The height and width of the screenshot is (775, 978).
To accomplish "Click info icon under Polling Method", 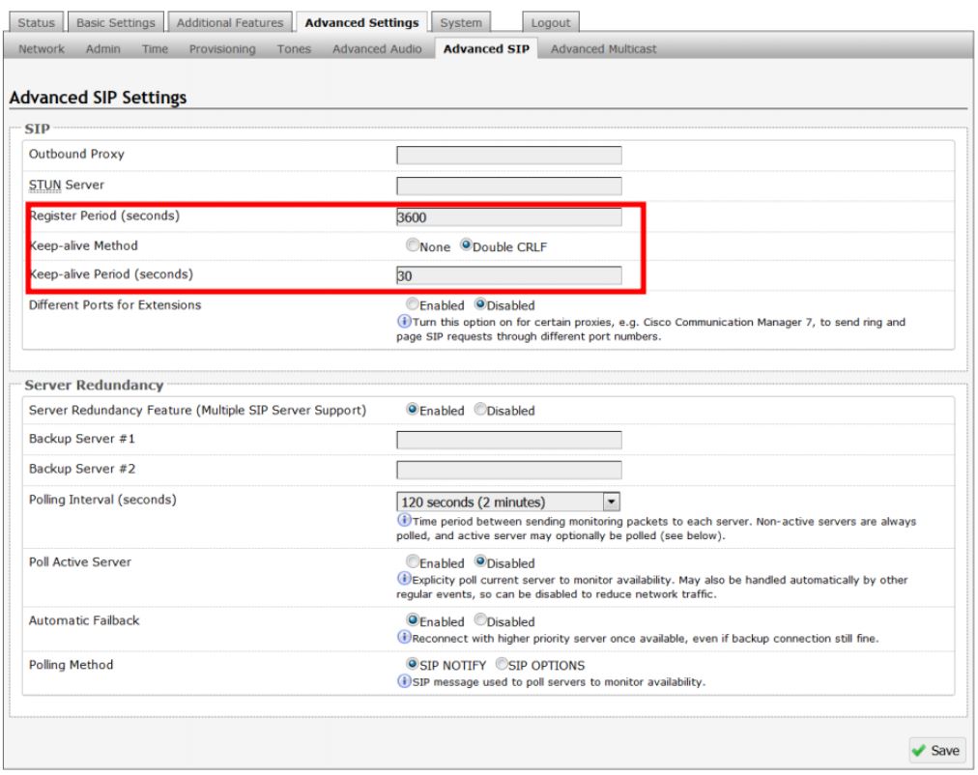I will (x=403, y=682).
